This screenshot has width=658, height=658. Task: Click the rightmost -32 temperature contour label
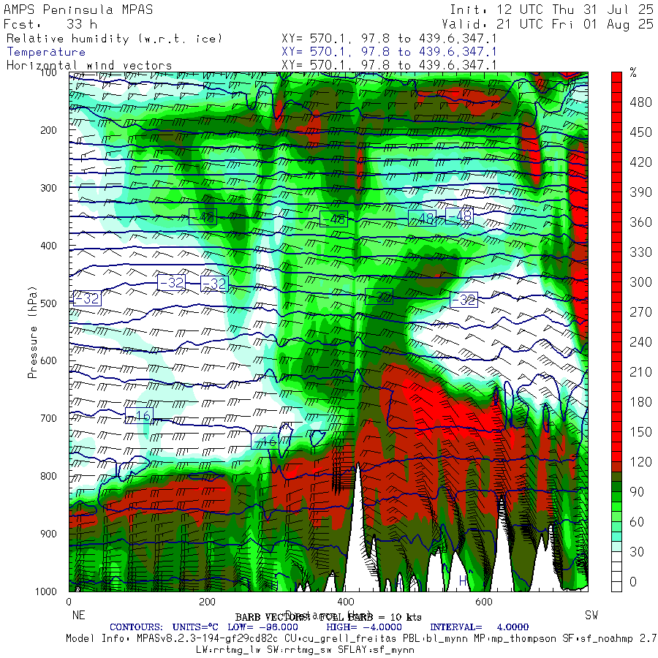[464, 300]
